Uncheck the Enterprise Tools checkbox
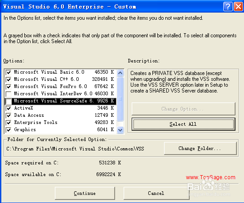The width and height of the screenshot is (244, 203). (9, 123)
